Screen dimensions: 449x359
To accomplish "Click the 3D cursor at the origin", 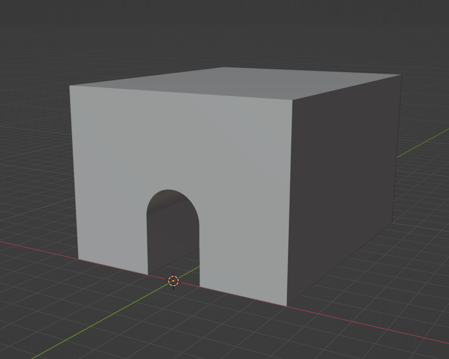I will pos(173,281).
